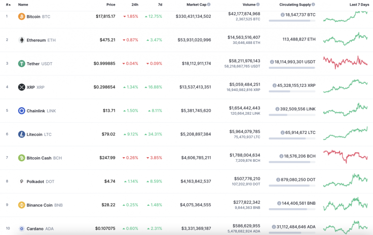This screenshot has width=373, height=235.
Task: Click the Bitcoin logo icon
Action: pos(21,16)
